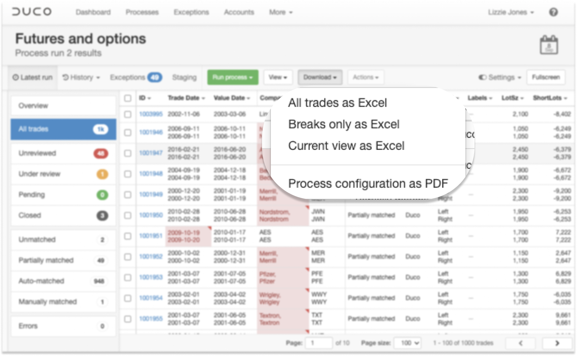
Task: Expand the History dropdown
Action: [81, 77]
